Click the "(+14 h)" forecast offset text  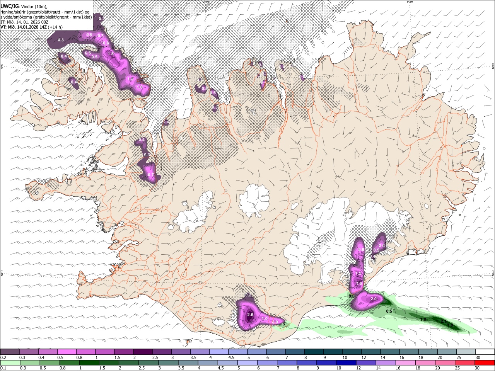coord(55,27)
